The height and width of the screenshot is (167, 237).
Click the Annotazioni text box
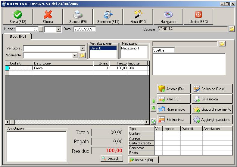pos(36,146)
